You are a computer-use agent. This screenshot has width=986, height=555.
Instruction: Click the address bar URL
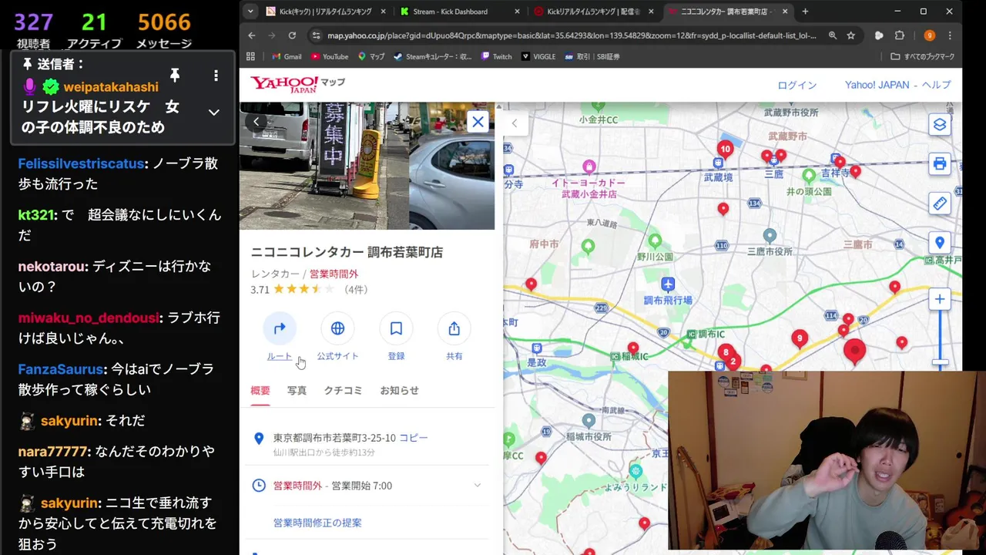click(572, 35)
